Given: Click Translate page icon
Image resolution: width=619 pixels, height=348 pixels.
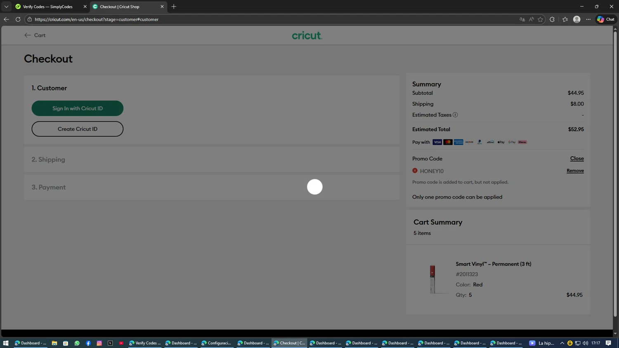Looking at the screenshot, I should coord(522,19).
